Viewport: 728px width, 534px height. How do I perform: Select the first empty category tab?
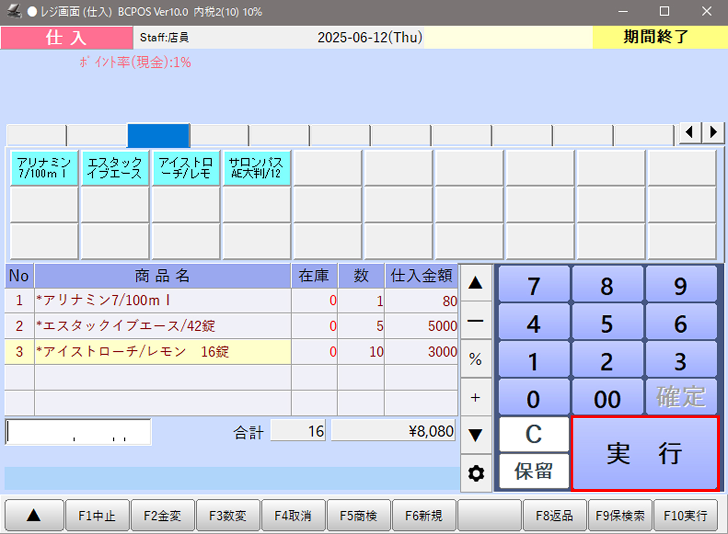[36, 136]
